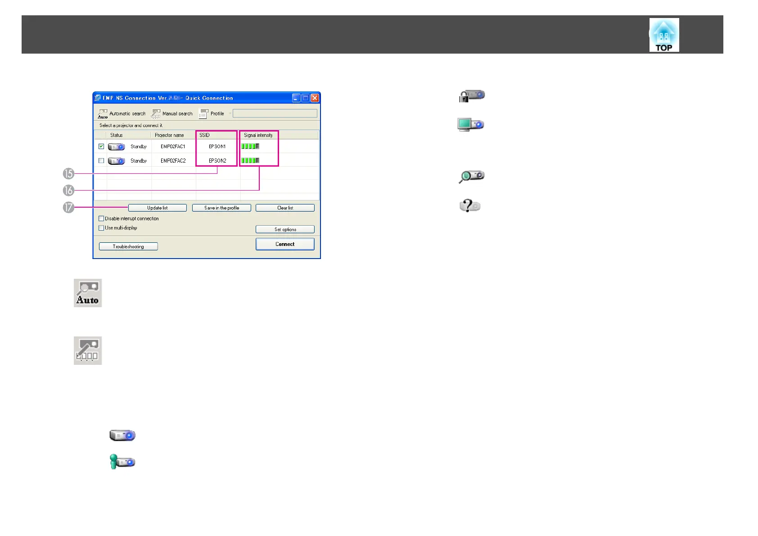Click the Signal intensity column header
The image size is (758, 536).
click(259, 135)
